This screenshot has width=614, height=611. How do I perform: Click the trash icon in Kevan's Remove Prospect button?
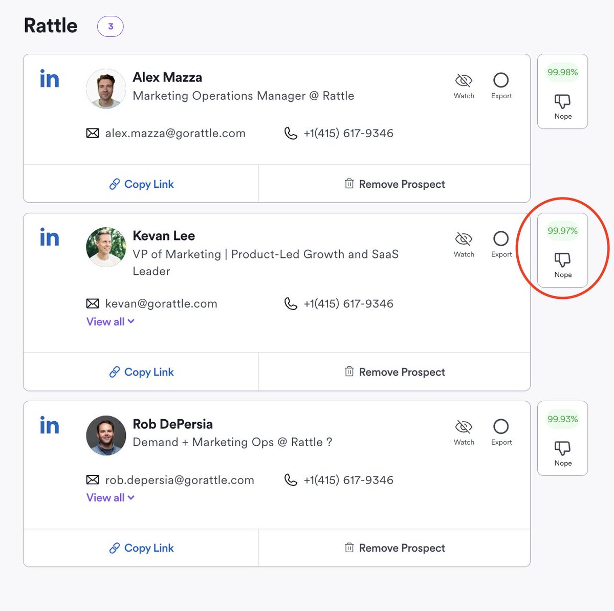349,372
